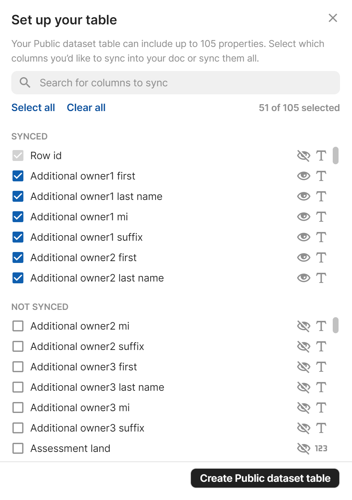Screen dimensions: 352x500
Task: Click the 123 number type icon beside Assessment land
Action: pos(321,448)
